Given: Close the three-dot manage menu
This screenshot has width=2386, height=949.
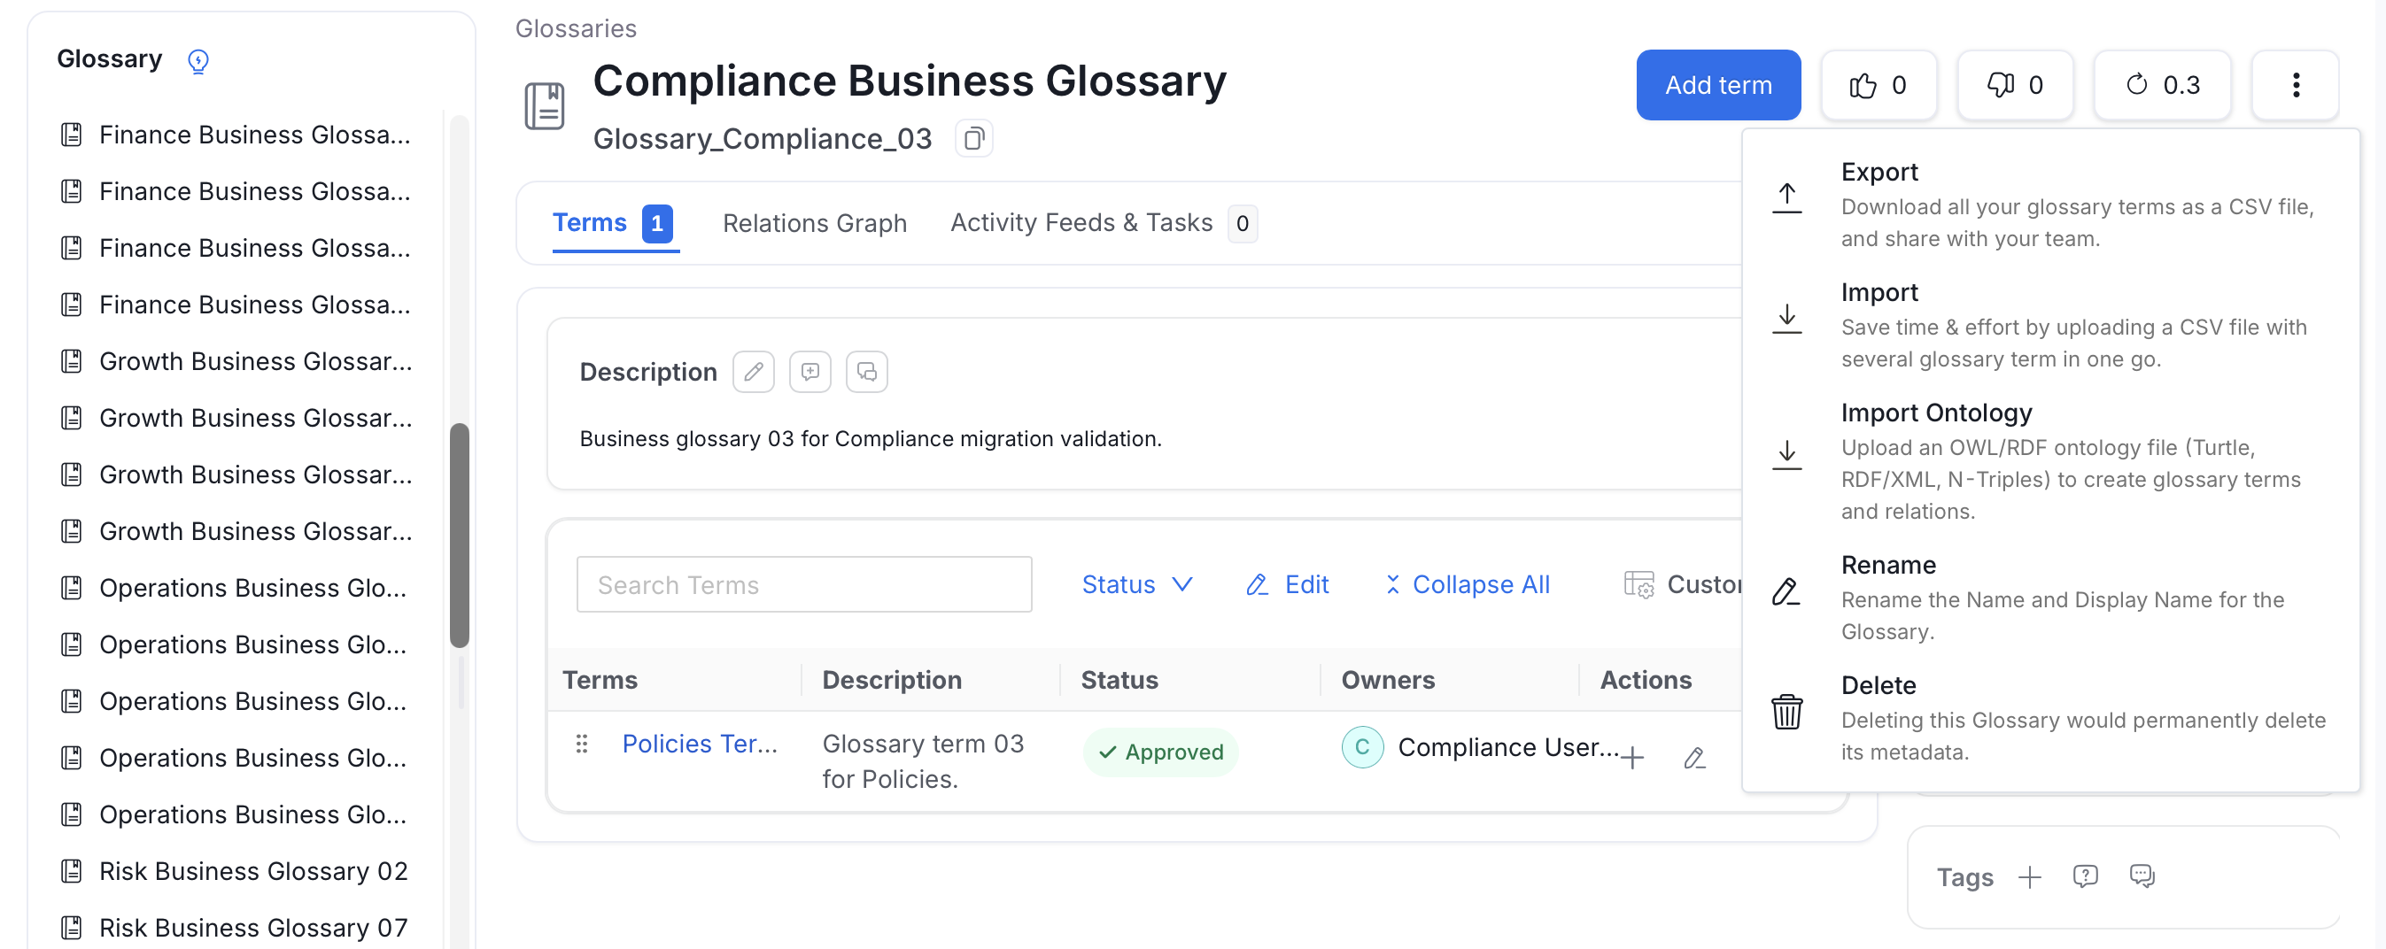Looking at the screenshot, I should pyautogui.click(x=2296, y=85).
